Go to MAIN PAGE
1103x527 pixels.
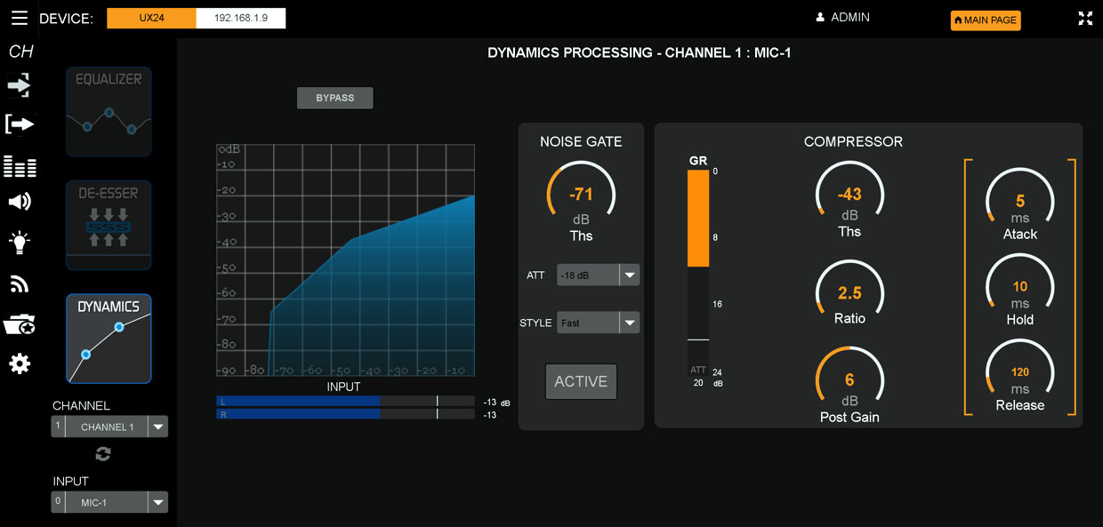[x=985, y=20]
